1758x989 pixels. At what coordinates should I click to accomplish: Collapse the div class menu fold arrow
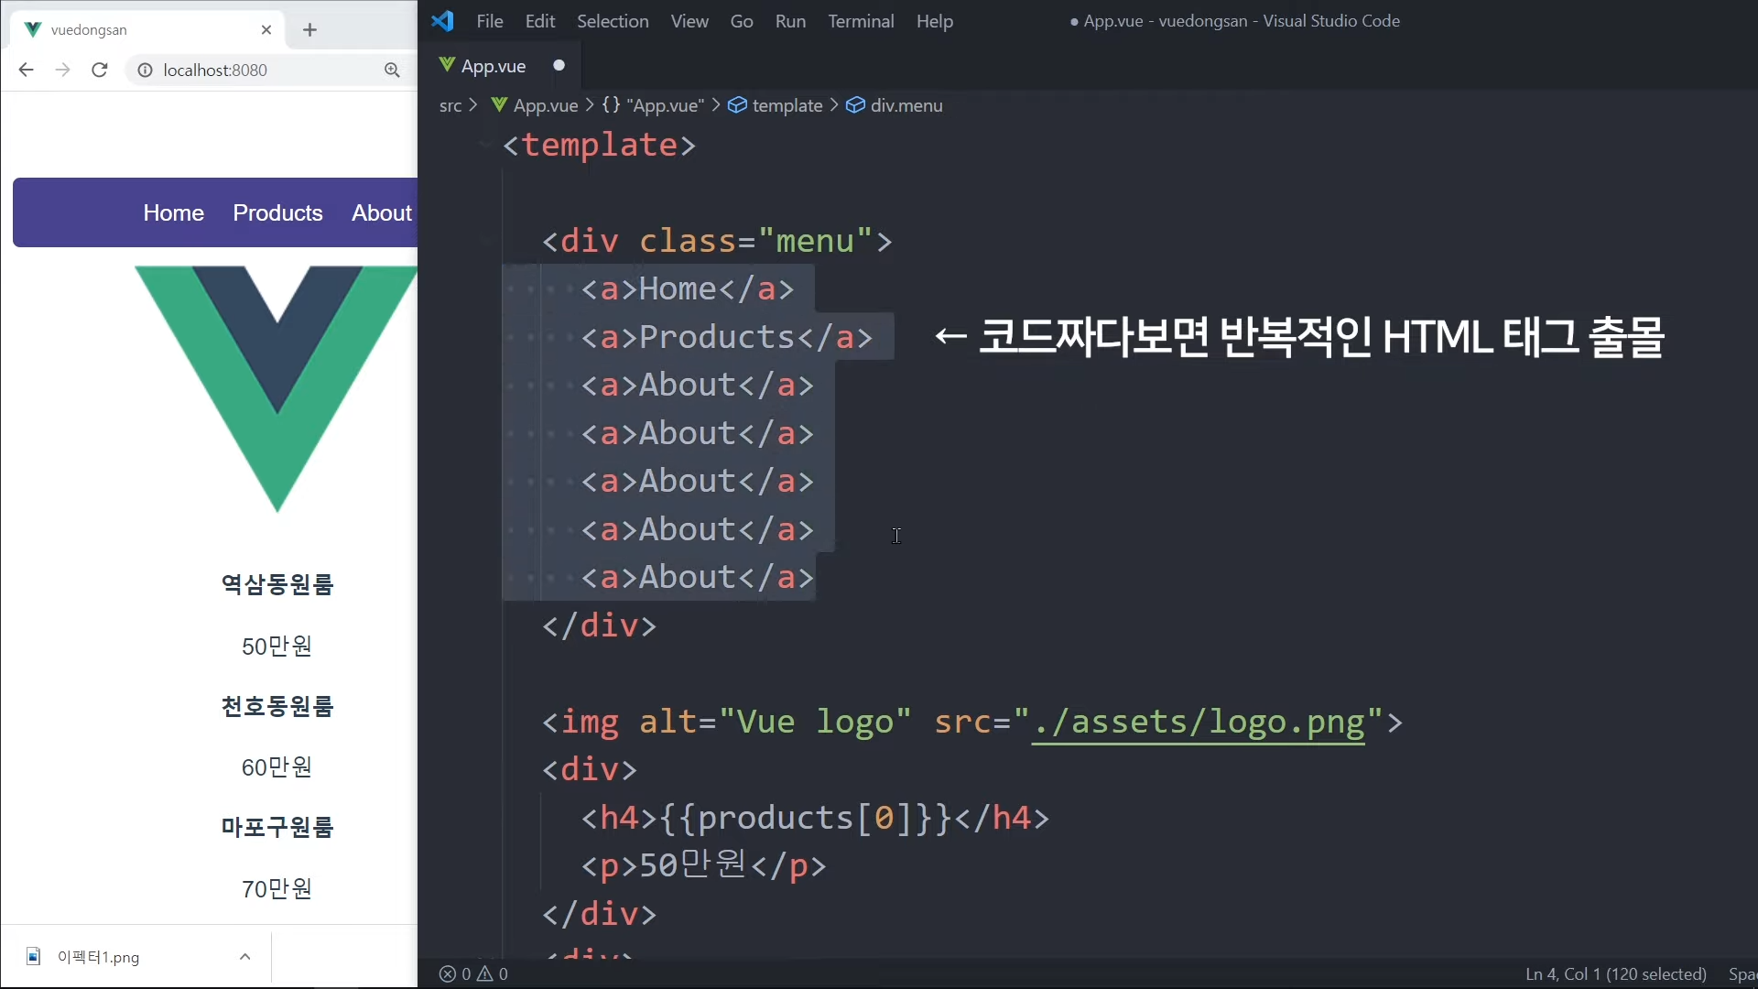point(485,241)
